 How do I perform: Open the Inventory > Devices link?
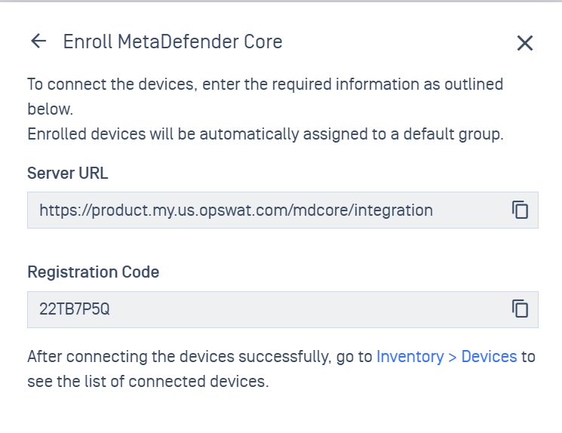[447, 357]
